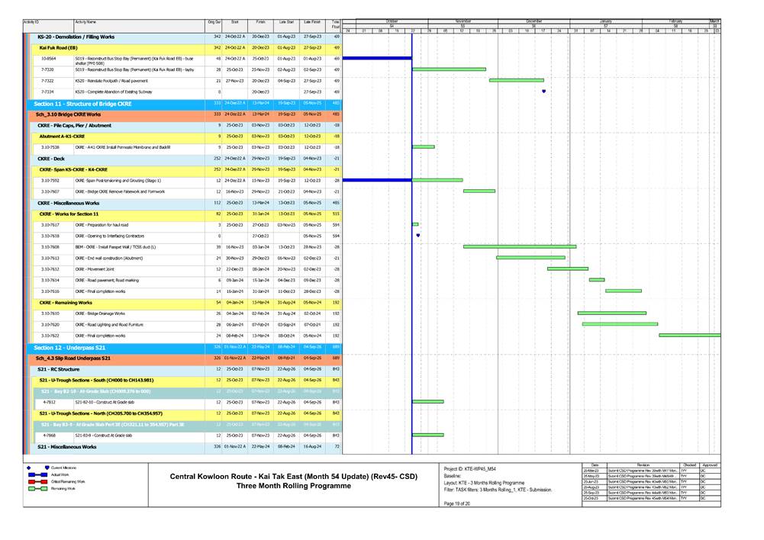Click the green Remaining Work legend bar
The width and height of the screenshot is (764, 540).
coord(38,490)
